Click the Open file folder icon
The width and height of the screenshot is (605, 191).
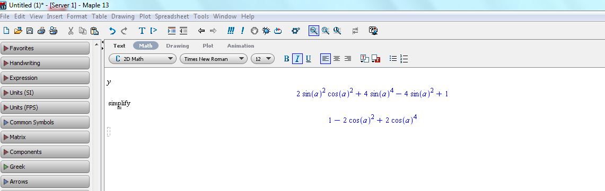tap(18, 31)
